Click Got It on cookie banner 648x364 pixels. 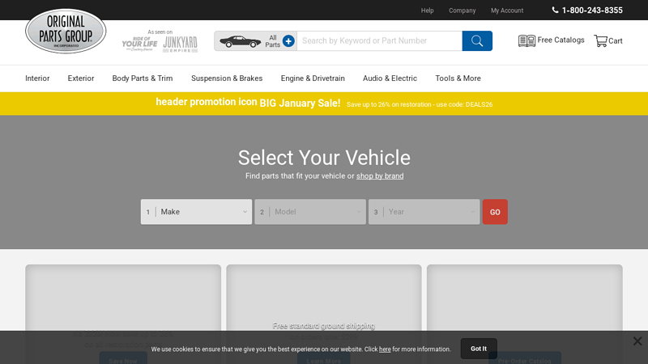pyautogui.click(x=479, y=349)
